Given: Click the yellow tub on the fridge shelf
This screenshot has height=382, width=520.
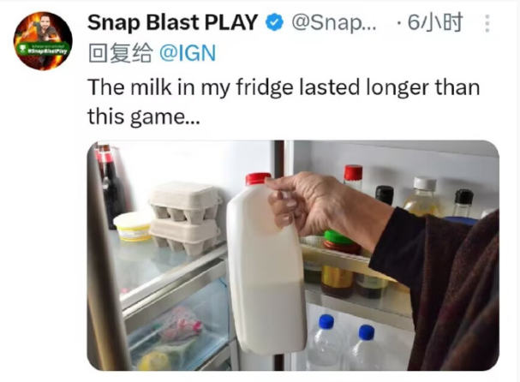Looking at the screenshot, I should (132, 226).
